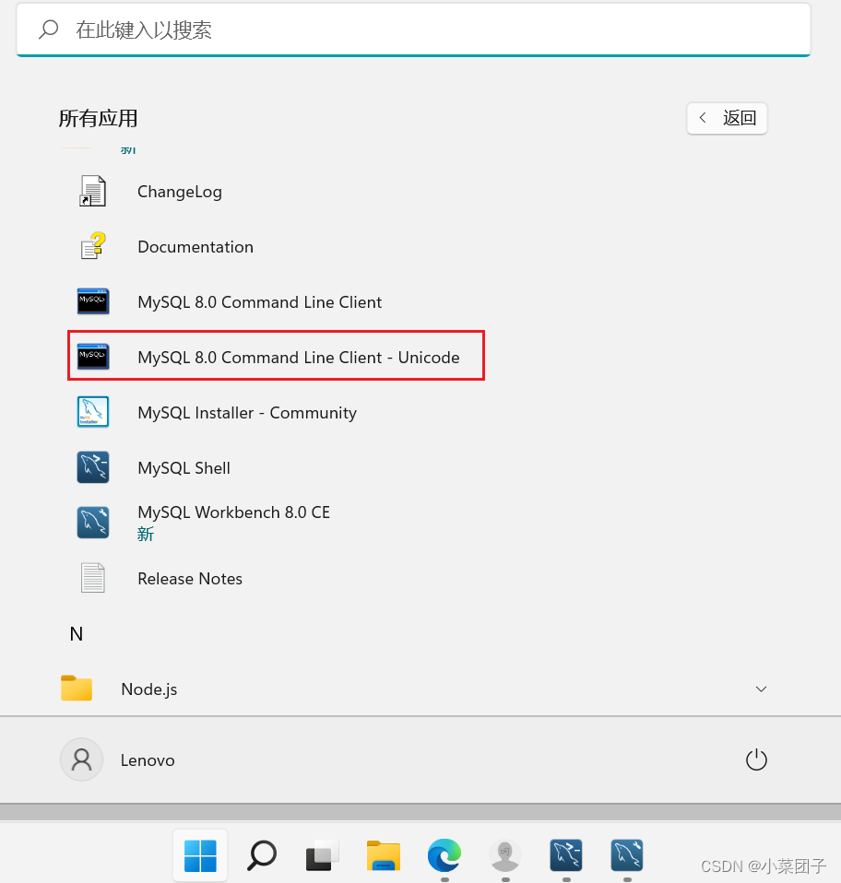The height and width of the screenshot is (883, 841).
Task: Open the ChangeLog document icon
Action: (x=93, y=192)
